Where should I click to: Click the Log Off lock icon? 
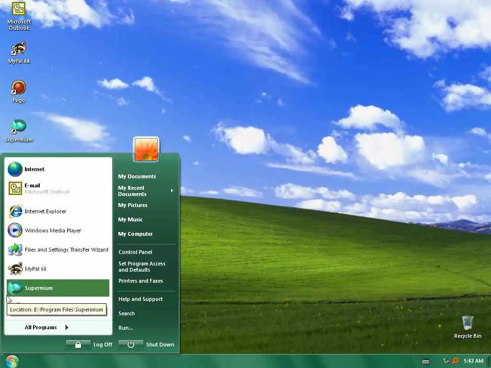tap(78, 345)
